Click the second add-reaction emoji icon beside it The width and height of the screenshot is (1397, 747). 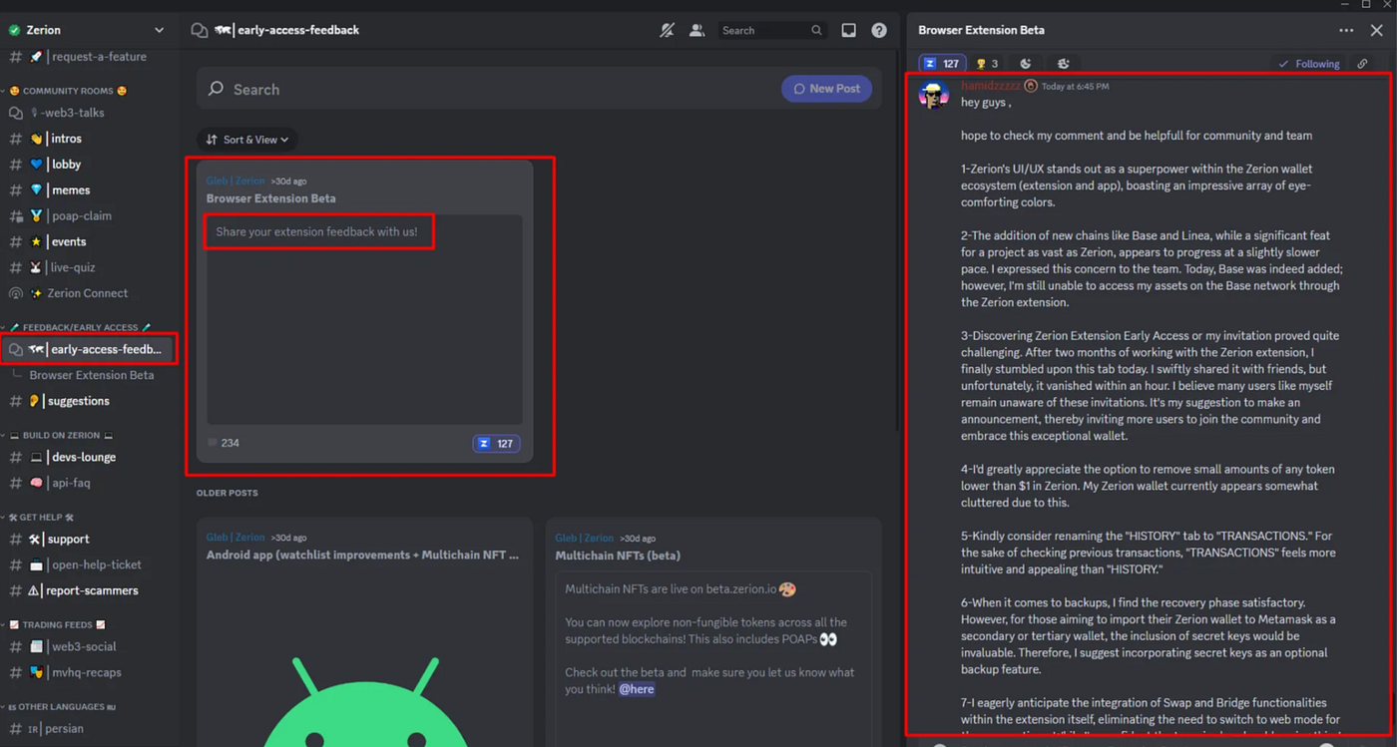(1064, 64)
